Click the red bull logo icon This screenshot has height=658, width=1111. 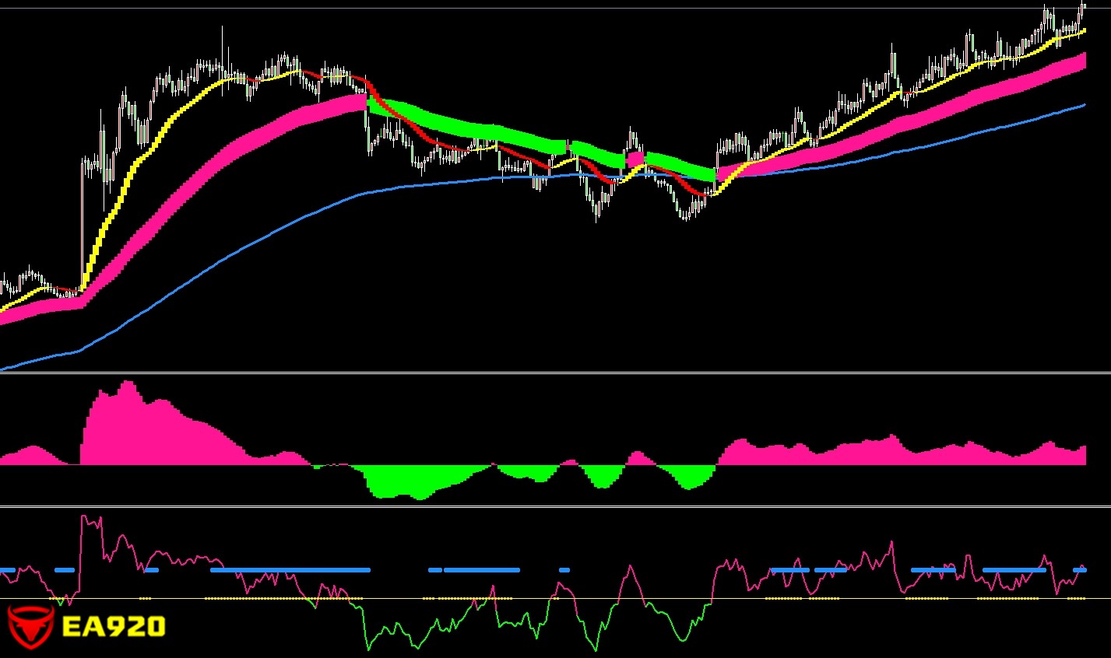pos(30,627)
